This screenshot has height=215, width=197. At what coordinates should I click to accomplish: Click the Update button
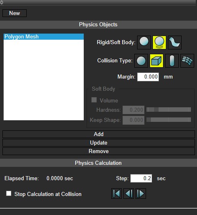coord(99,143)
